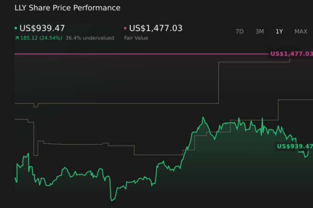313x208 pixels.
Task: Click the green US$939.47 chart price tag
Action: (x=294, y=147)
